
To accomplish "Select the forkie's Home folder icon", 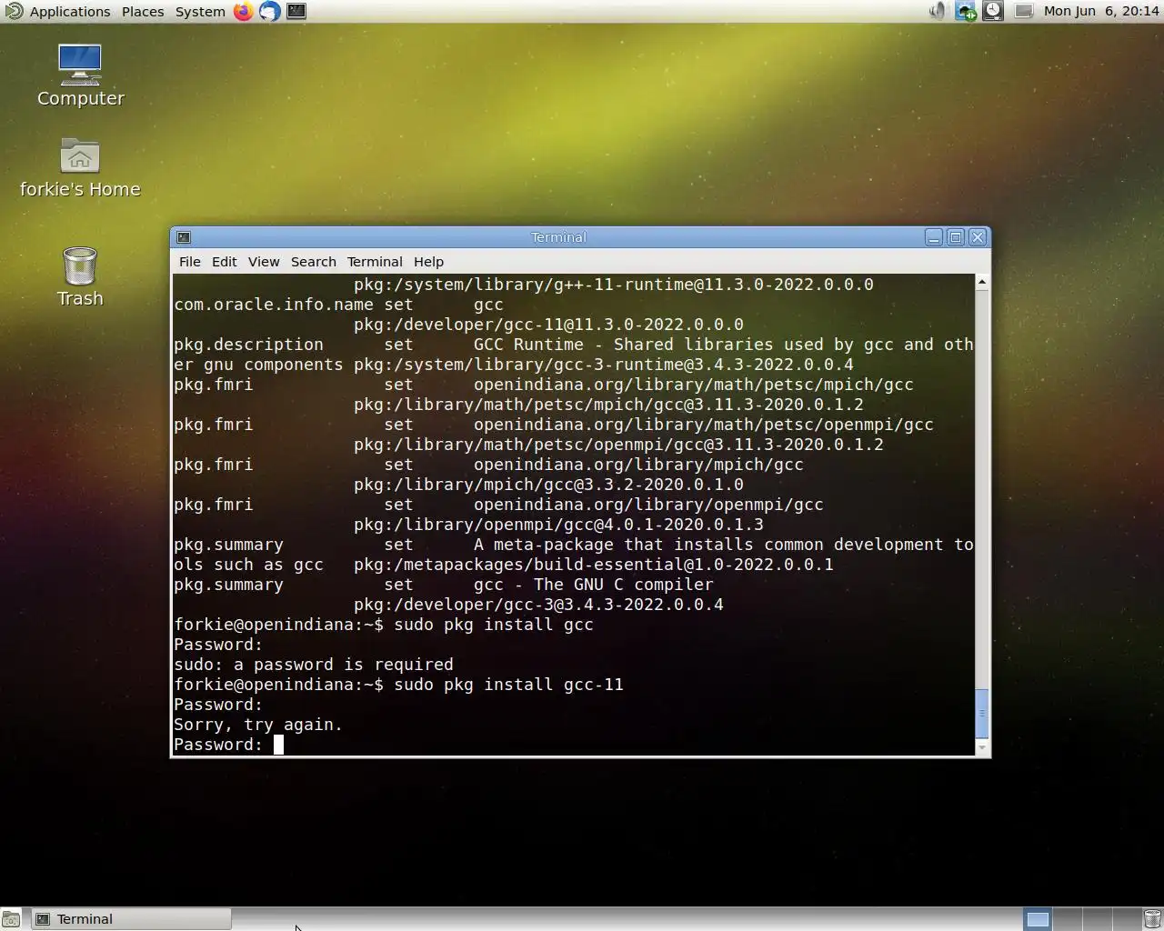I will [x=80, y=168].
